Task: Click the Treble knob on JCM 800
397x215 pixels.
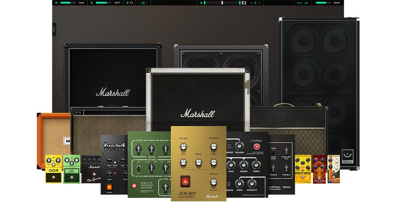Action: [213, 163]
